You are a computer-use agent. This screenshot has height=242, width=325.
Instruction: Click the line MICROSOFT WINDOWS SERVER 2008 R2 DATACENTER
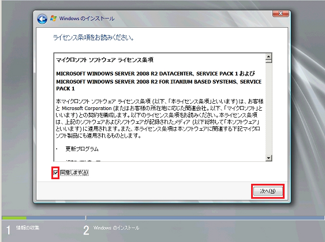(x=155, y=74)
